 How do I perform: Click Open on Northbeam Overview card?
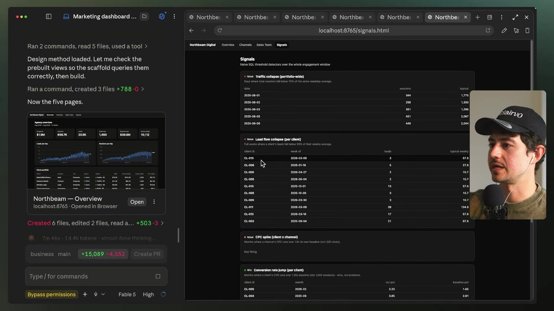(137, 202)
